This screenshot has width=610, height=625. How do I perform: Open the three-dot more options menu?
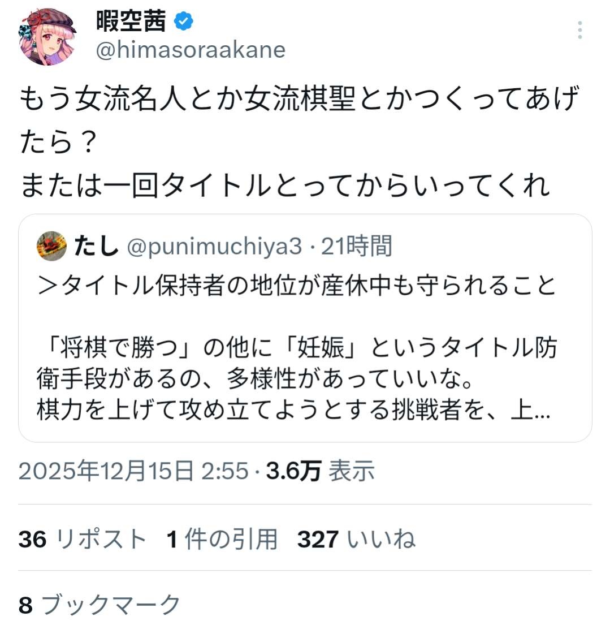point(580,29)
